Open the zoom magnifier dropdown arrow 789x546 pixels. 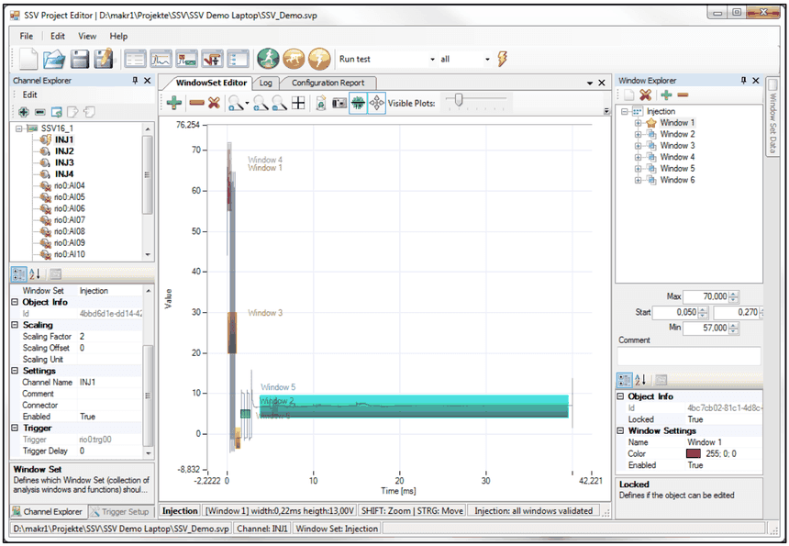247,104
